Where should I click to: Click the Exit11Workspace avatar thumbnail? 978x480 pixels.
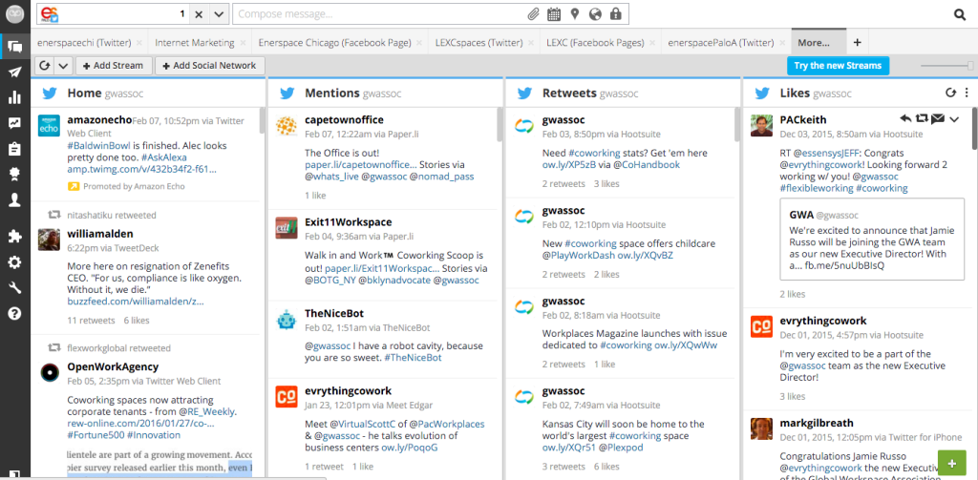coord(287,228)
